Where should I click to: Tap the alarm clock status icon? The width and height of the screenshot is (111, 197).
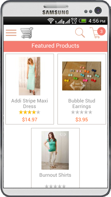tap(74, 21)
